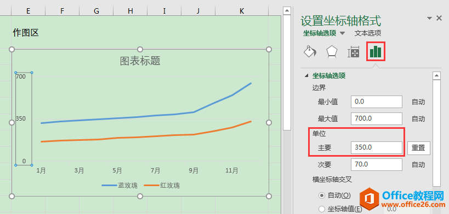Open the 坐标轴选项 dropdown arrow

click(x=343, y=33)
